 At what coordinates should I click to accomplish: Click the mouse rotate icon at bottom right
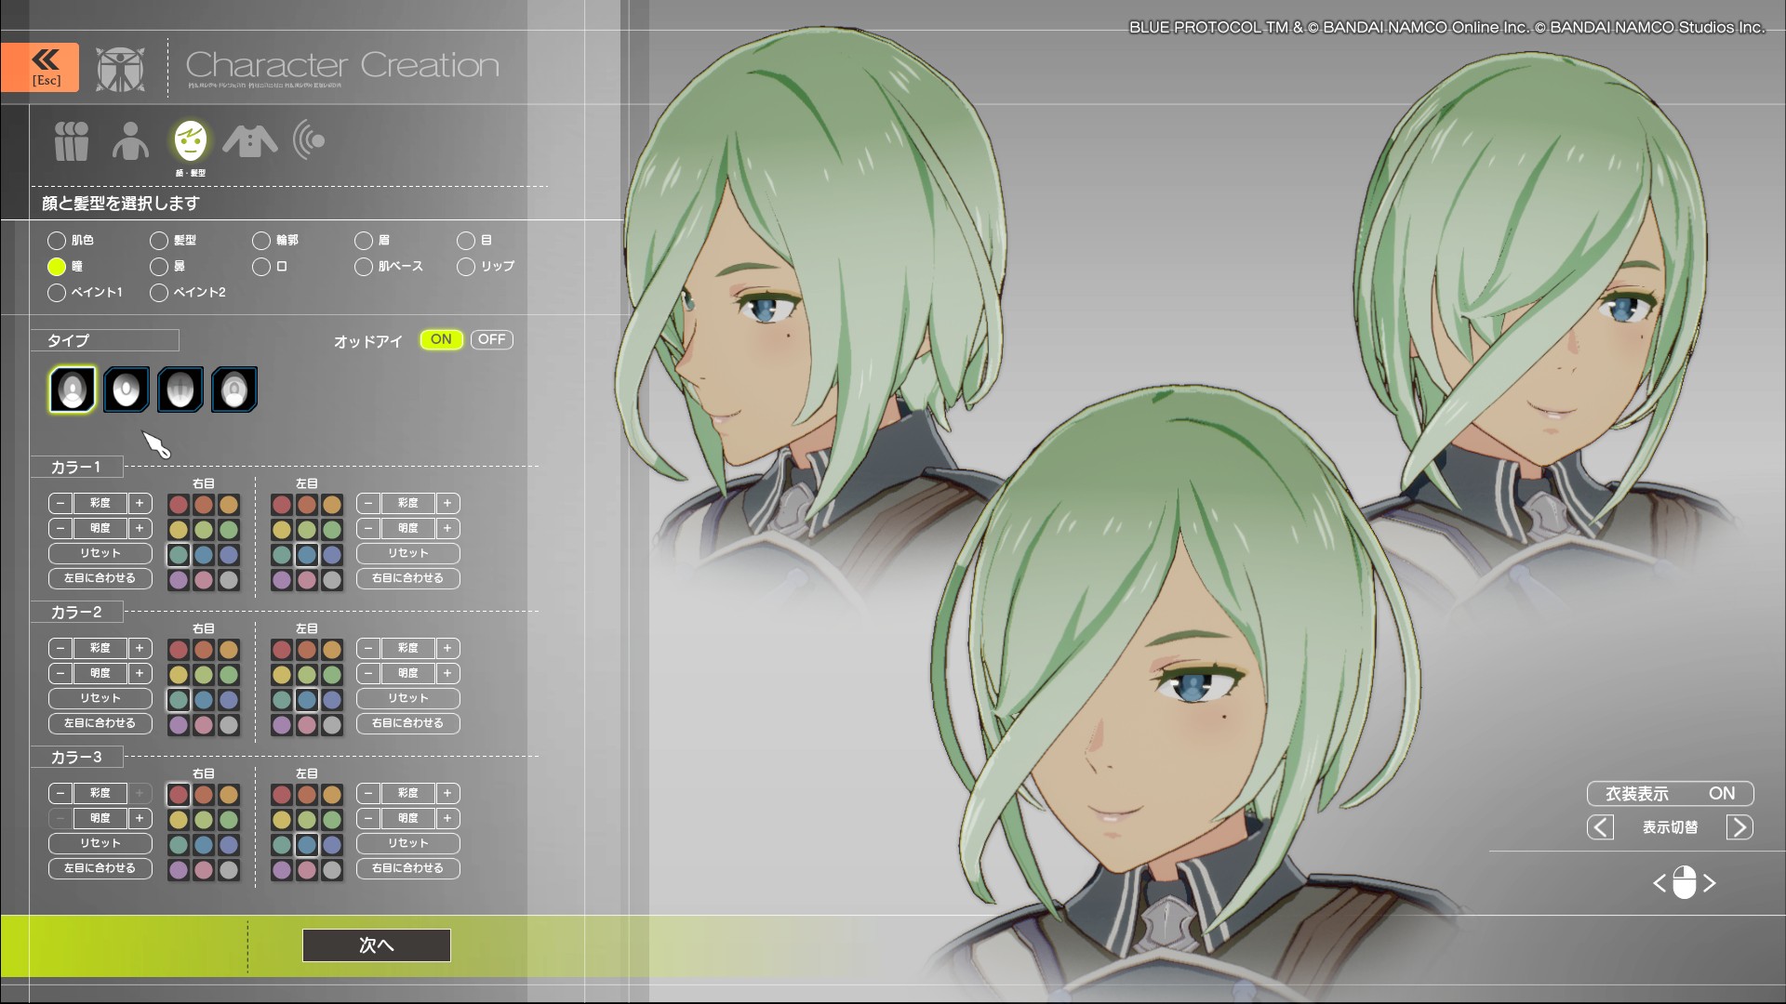point(1684,882)
